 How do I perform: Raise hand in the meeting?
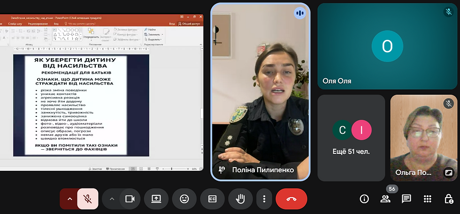coord(240,199)
